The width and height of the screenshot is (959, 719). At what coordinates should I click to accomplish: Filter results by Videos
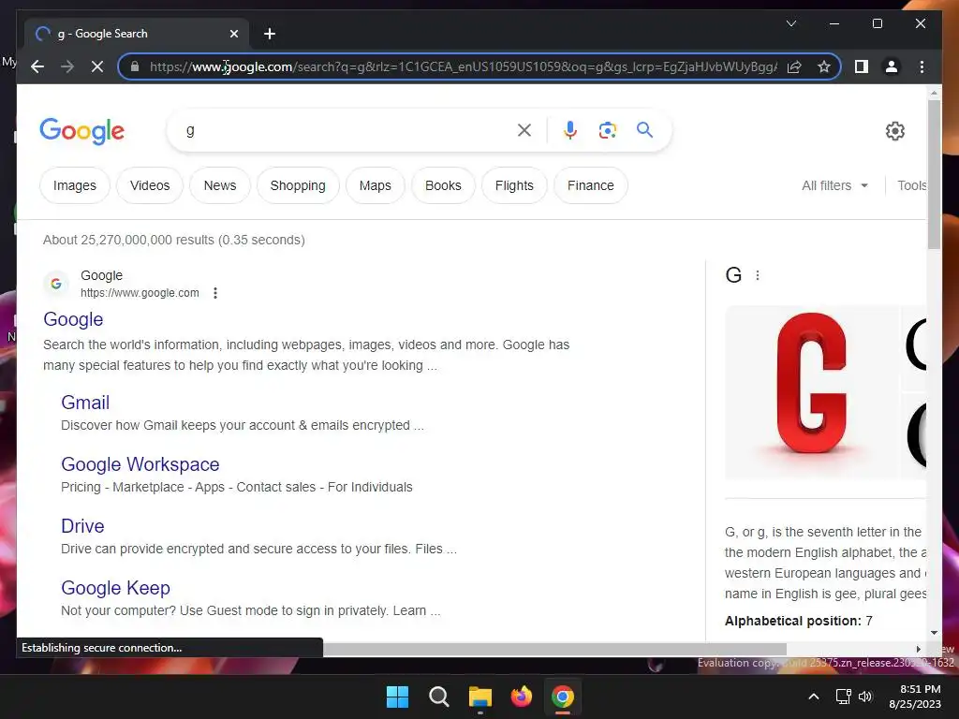coord(150,185)
